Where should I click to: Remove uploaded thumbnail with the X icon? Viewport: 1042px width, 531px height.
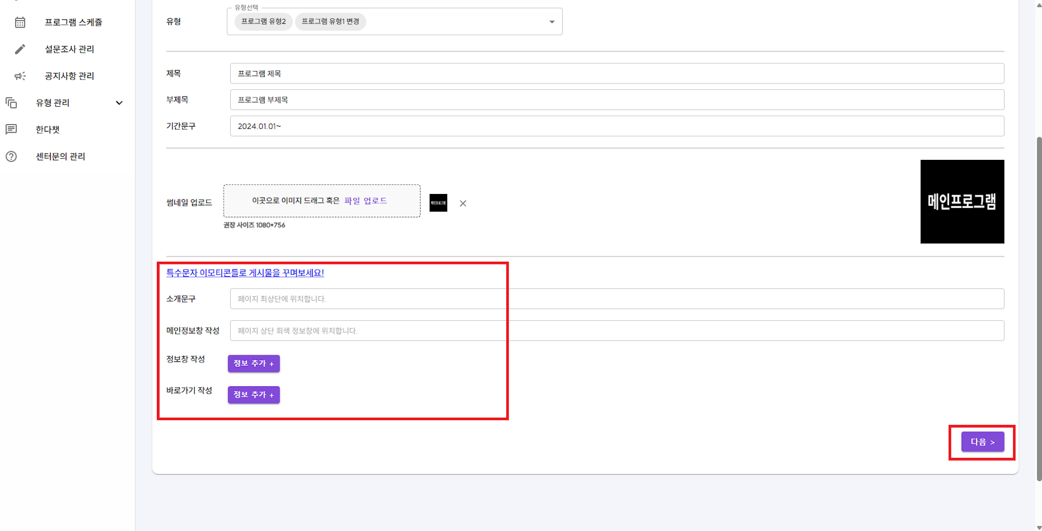(463, 204)
